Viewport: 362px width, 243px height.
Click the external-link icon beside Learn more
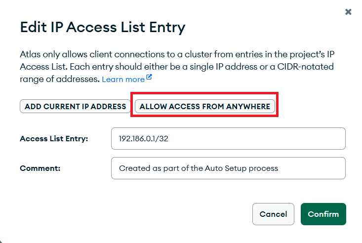[149, 79]
